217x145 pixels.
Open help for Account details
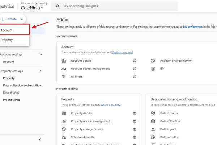135,61
